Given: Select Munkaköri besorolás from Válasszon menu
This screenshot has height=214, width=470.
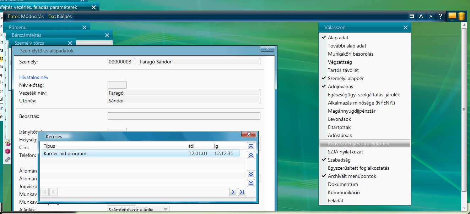Looking at the screenshot, I should [350, 54].
